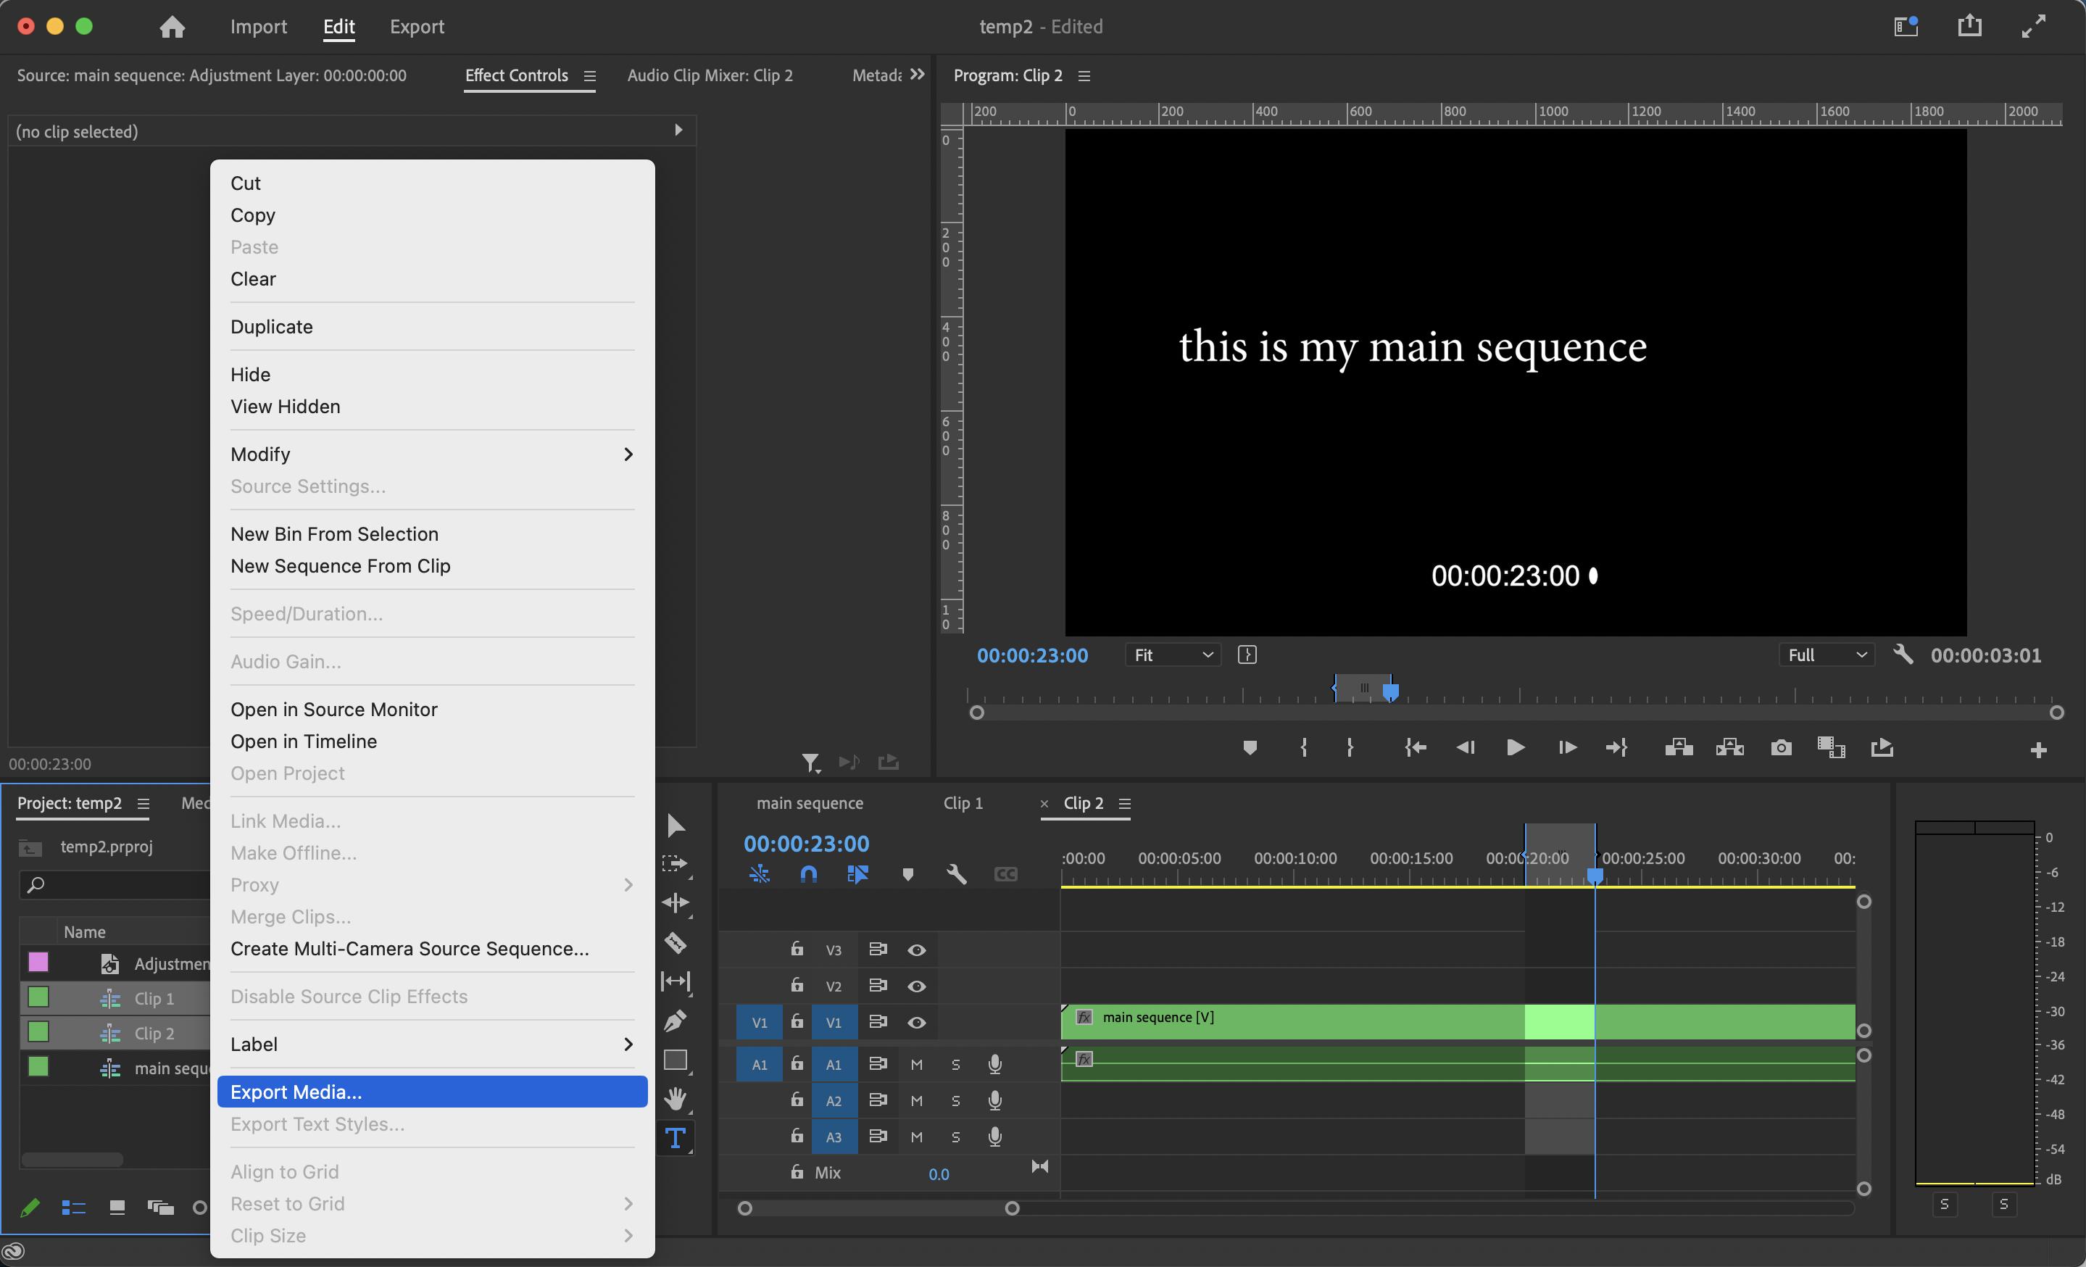The width and height of the screenshot is (2086, 1267).
Task: Show hidden panel tabs double chevron
Action: click(917, 75)
